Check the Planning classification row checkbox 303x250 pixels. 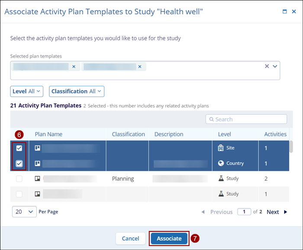point(19,179)
